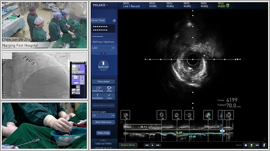The width and height of the screenshot is (270, 151).
Task: Open the green-traced B6 bookmark thumbnail
Action: 208,115
